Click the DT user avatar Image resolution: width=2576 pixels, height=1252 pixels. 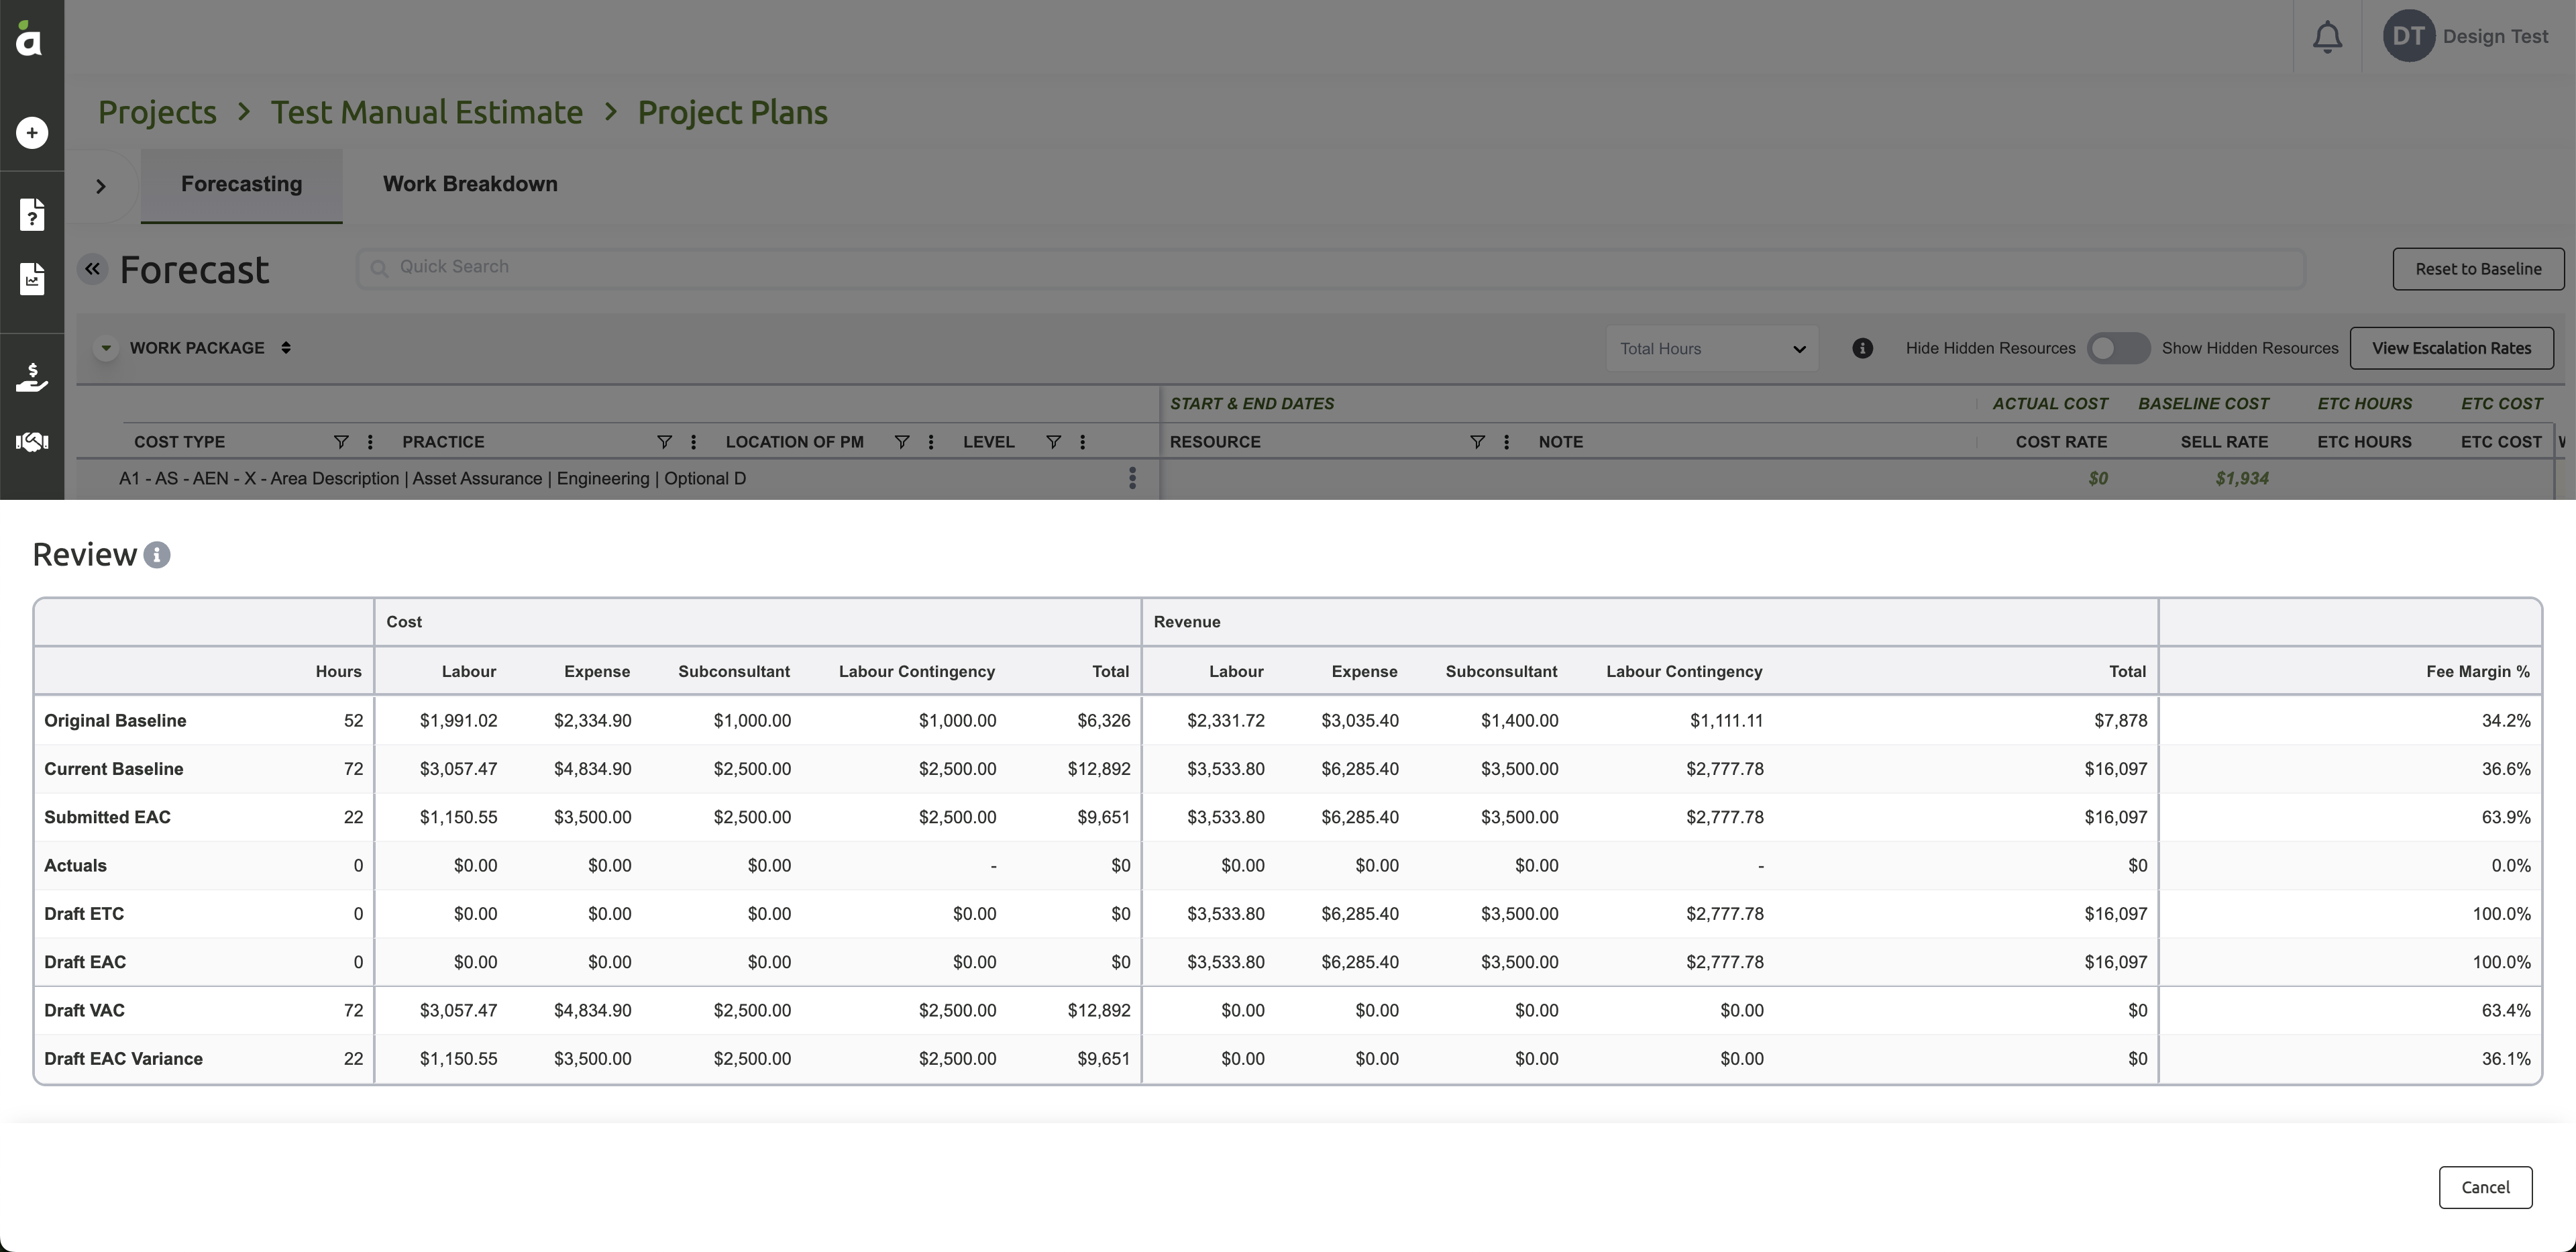point(2408,36)
